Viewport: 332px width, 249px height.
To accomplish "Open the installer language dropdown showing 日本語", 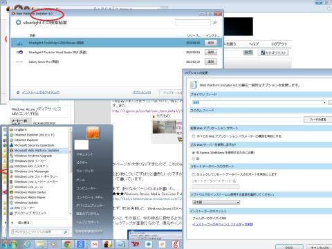I will tap(216, 202).
